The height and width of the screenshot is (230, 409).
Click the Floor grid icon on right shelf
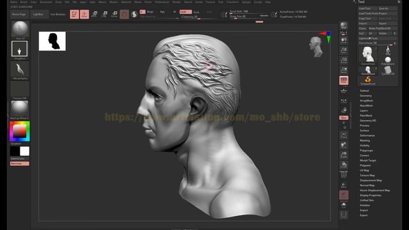click(344, 90)
